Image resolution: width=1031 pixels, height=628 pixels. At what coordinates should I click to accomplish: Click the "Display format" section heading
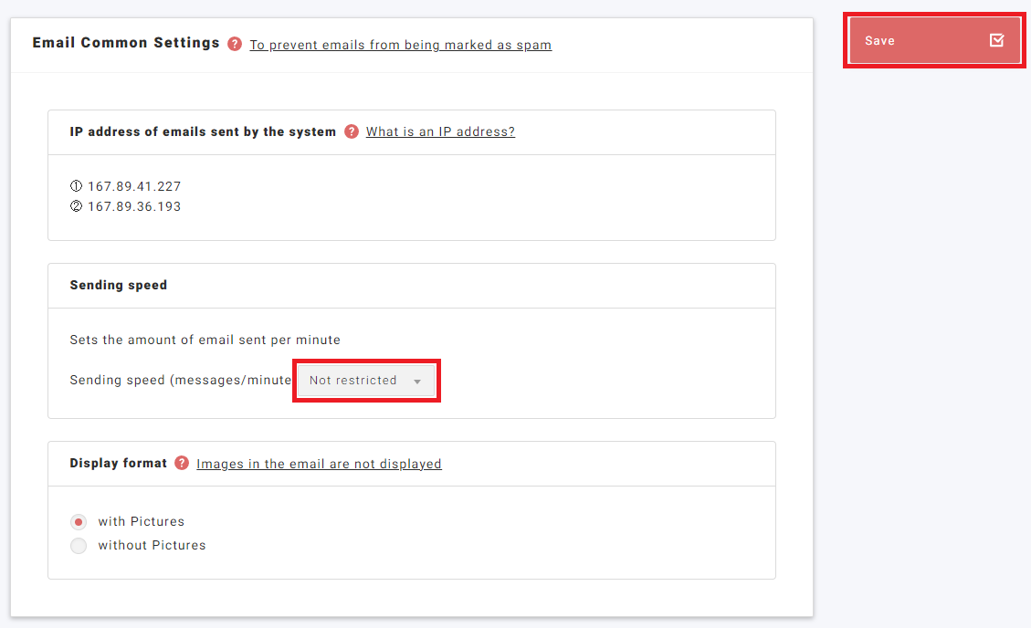click(119, 463)
